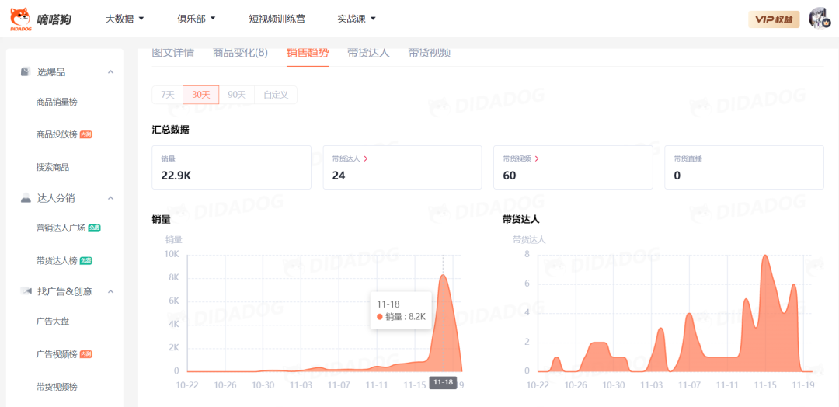Expand the 俱乐部 dropdown menu
The height and width of the screenshot is (407, 839).
[x=196, y=19]
